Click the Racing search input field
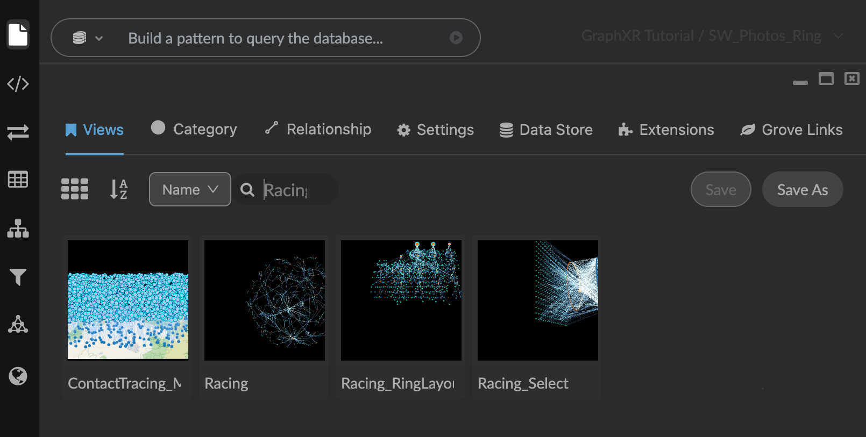This screenshot has height=437, width=866. click(x=293, y=190)
